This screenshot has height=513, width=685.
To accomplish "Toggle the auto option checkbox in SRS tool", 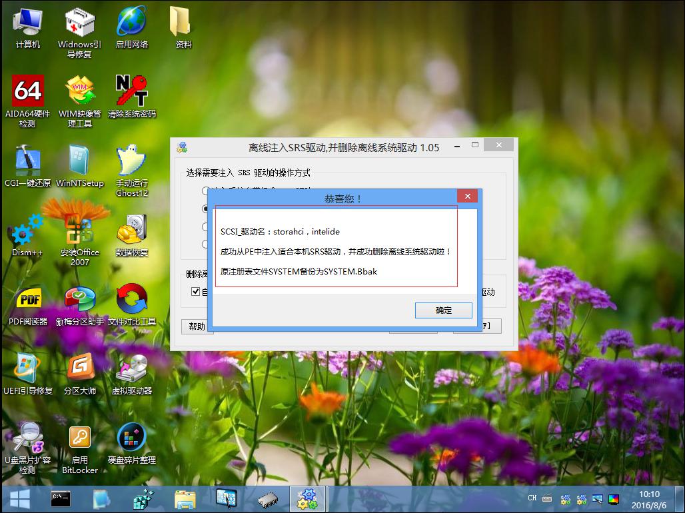I will pos(196,291).
